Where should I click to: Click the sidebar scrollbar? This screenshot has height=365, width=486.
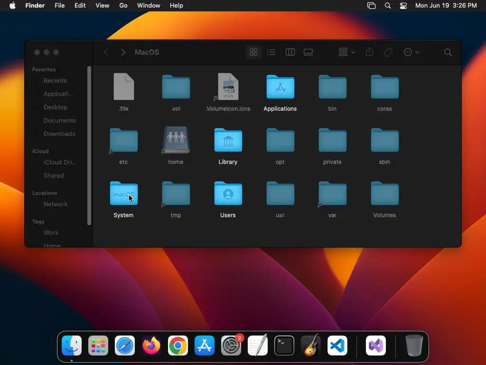[x=89, y=145]
